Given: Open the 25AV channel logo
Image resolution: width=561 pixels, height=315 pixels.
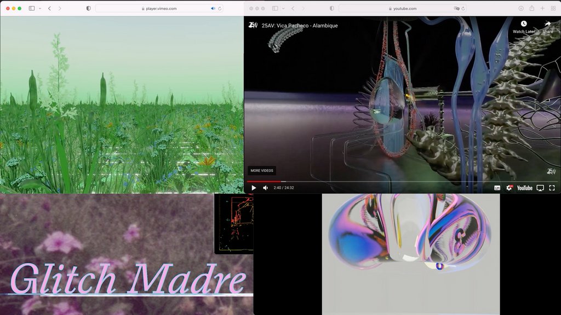Looking at the screenshot, I should tap(253, 25).
